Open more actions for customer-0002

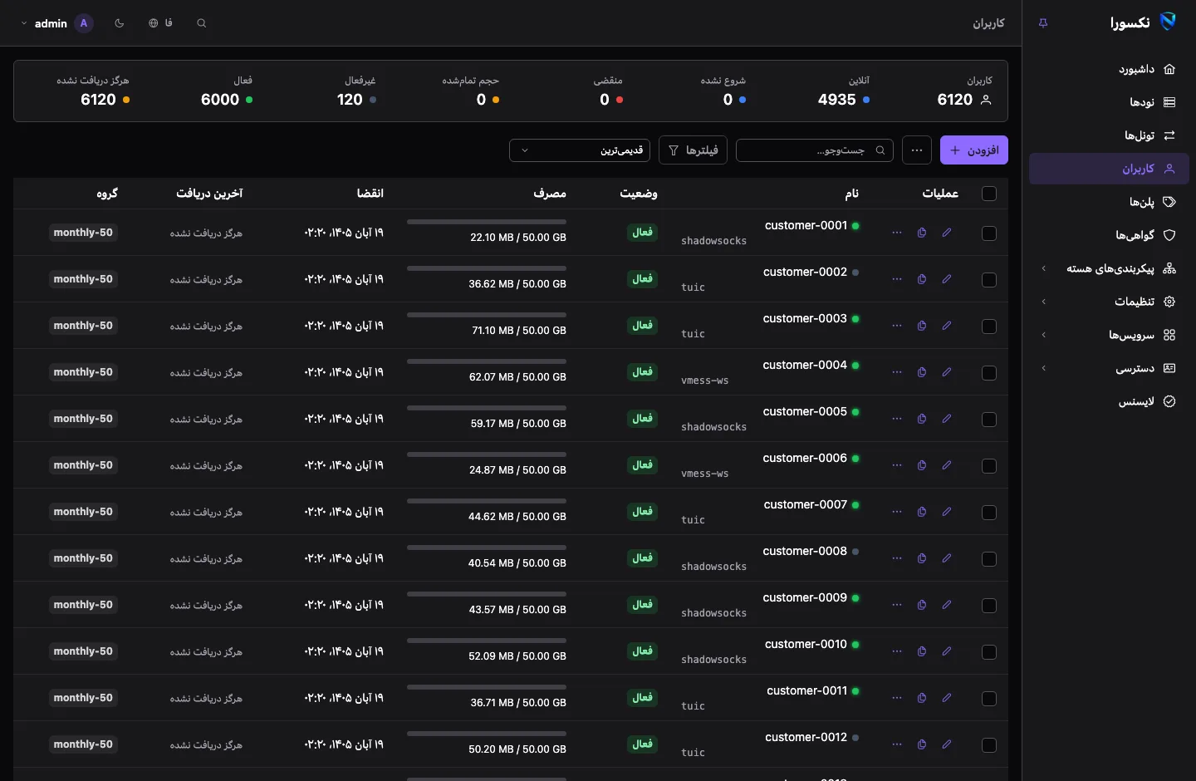point(896,279)
